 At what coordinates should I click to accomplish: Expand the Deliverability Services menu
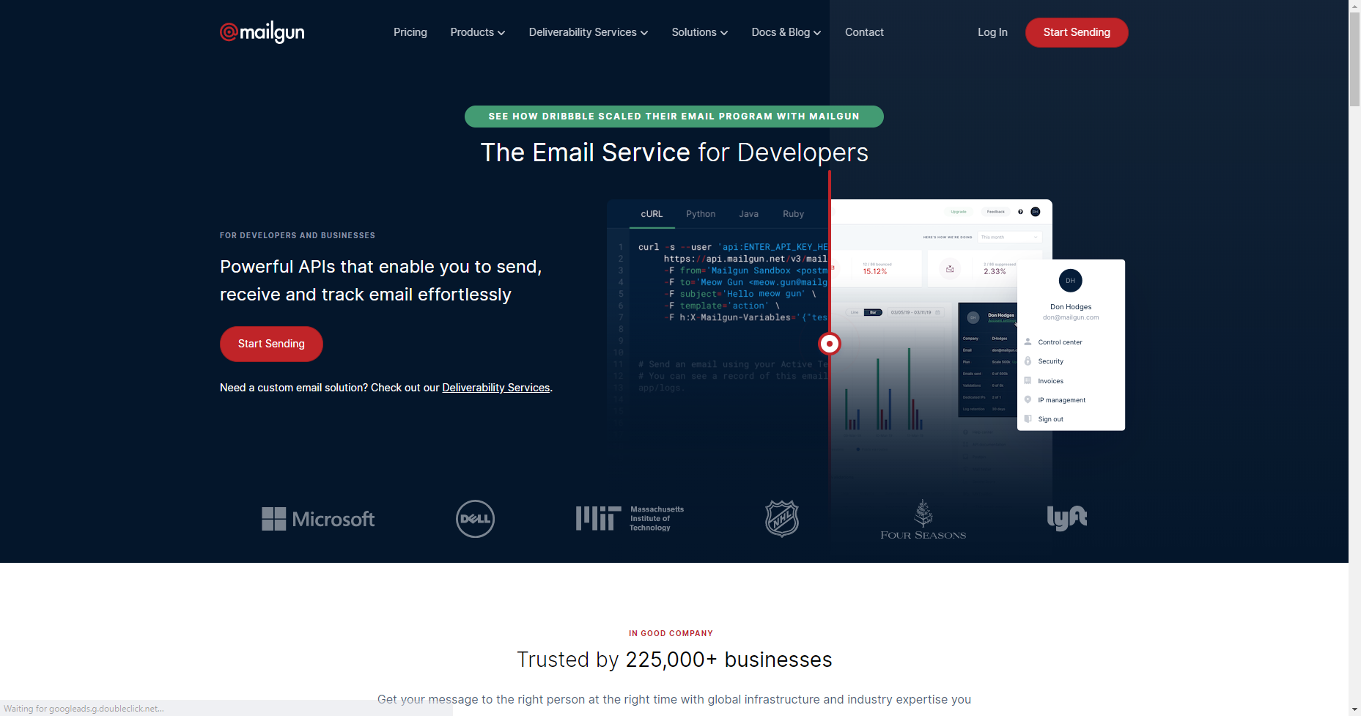point(589,32)
